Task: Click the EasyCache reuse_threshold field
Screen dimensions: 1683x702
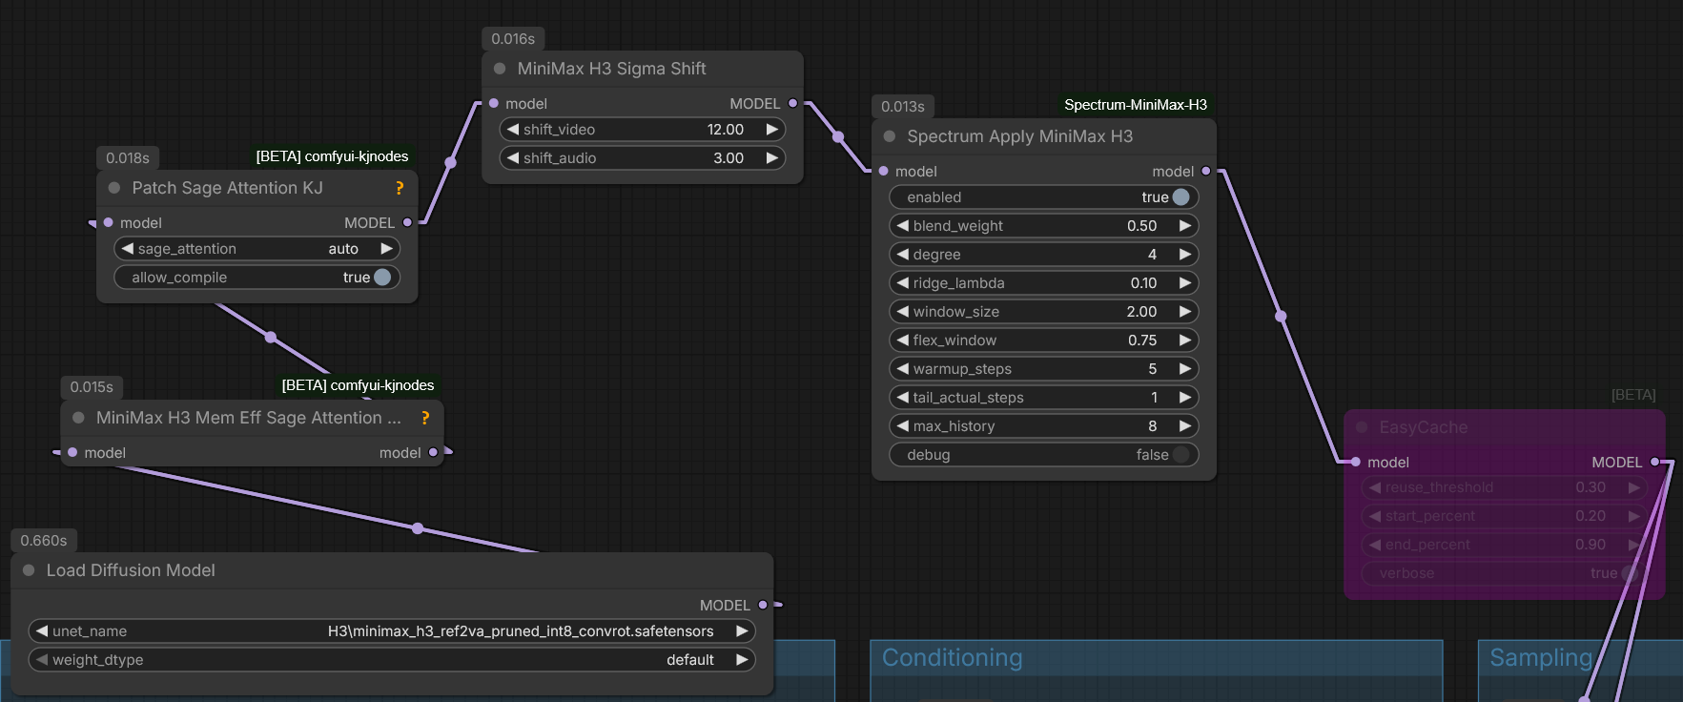Action: tap(1504, 487)
